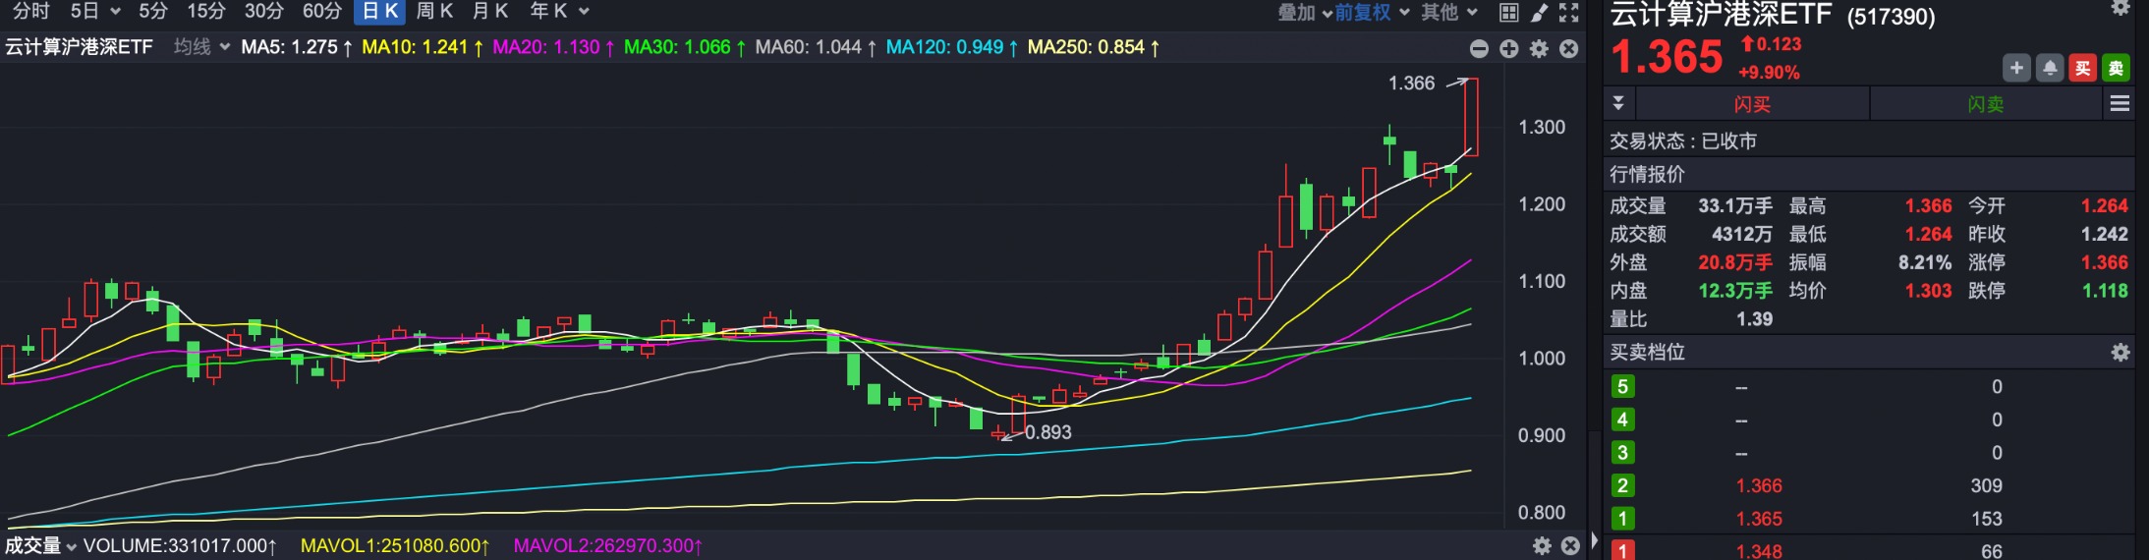Open the hamburger menu next to 闪卖

click(2120, 103)
